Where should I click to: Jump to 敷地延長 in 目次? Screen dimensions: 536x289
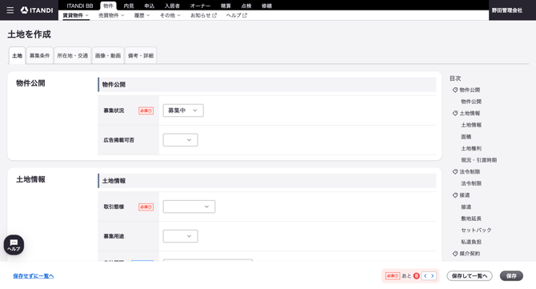coord(471,219)
